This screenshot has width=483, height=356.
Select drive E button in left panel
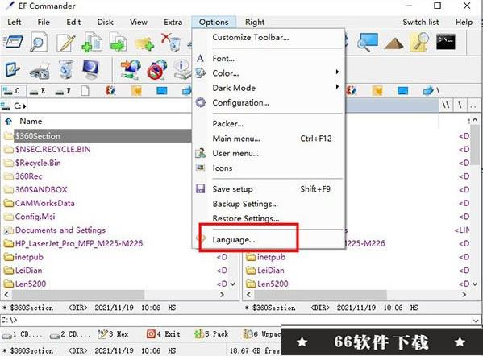point(39,91)
